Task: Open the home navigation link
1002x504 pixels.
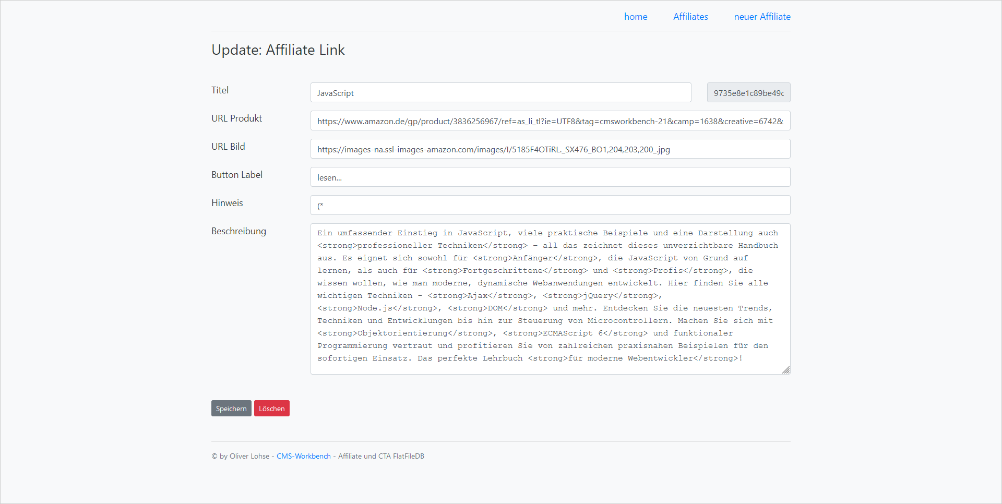Action: click(x=635, y=17)
